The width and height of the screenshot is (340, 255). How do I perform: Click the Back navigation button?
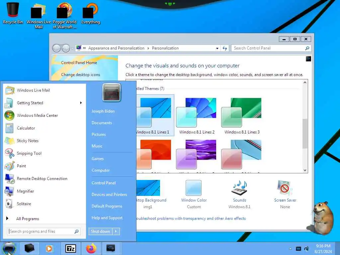pos(56,48)
